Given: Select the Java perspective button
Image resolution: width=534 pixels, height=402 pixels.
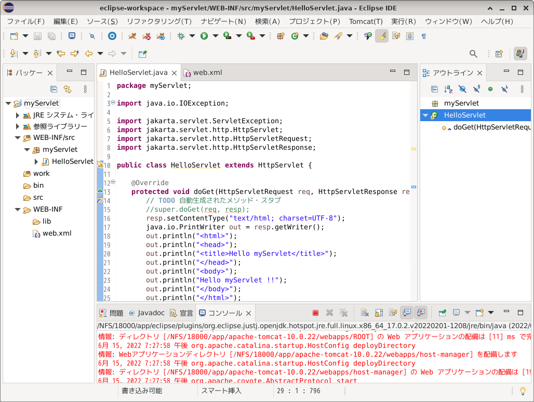Looking at the screenshot, I should [520, 54].
